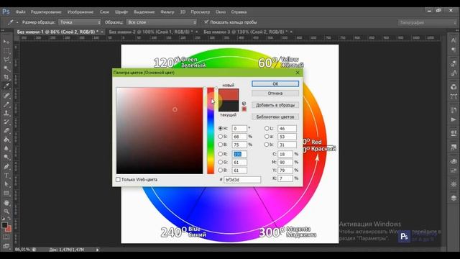Image resolution: width=460 pixels, height=259 pixels.
Task: Click inside the saturation-brightness color field
Action: tap(160, 131)
